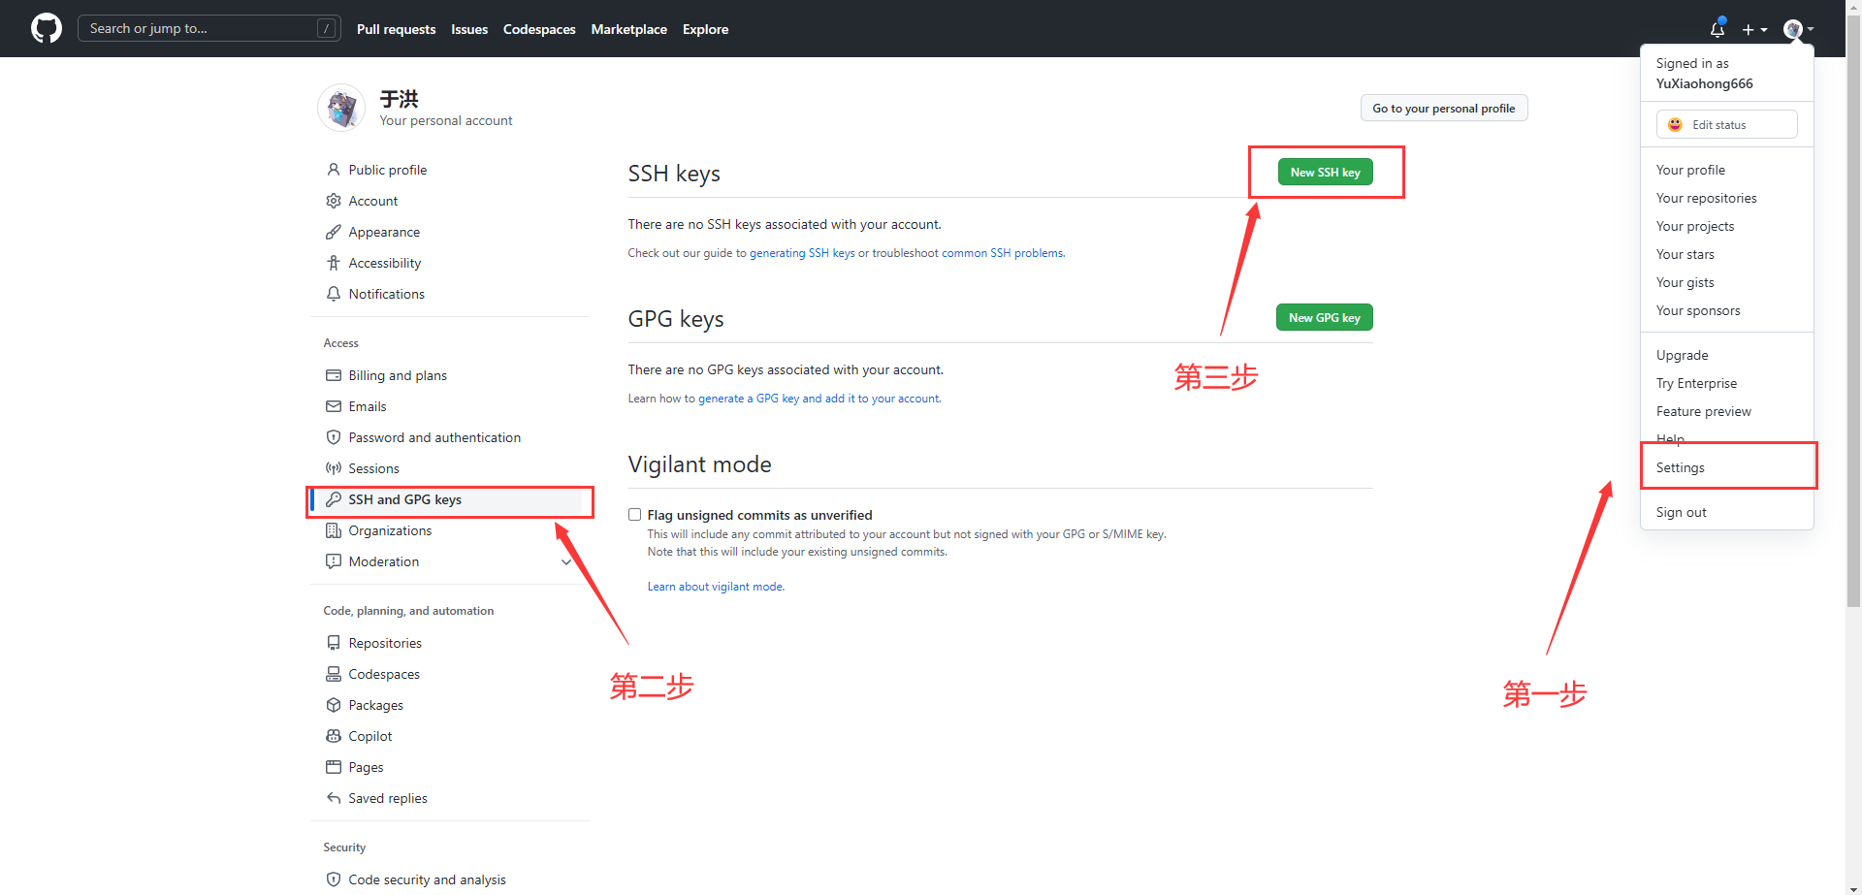Open common SSH problems link
The height and width of the screenshot is (895, 1862).
click(1003, 253)
